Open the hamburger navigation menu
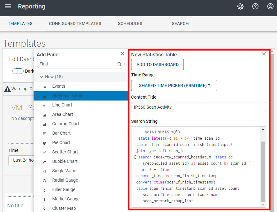 click(x=8, y=7)
